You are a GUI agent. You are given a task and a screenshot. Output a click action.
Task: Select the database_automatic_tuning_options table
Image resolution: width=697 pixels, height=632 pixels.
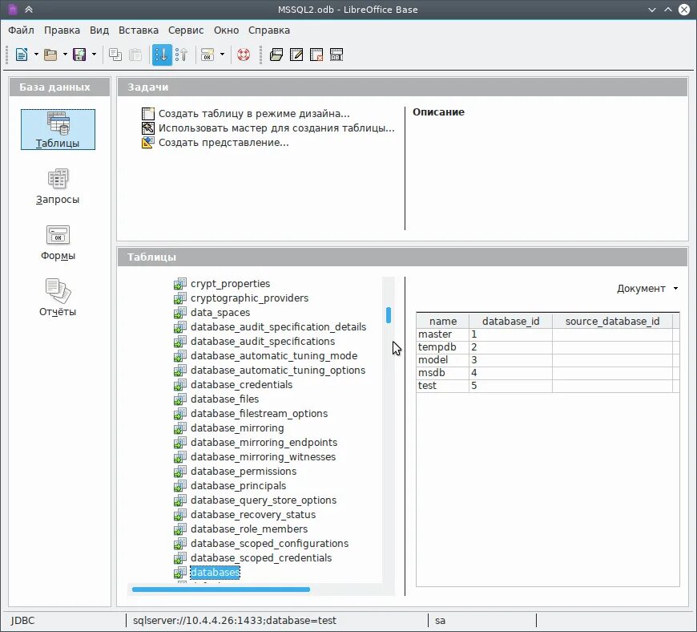coord(278,371)
